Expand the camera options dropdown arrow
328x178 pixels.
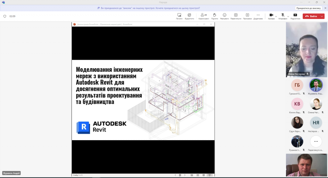pyautogui.click(x=276, y=16)
